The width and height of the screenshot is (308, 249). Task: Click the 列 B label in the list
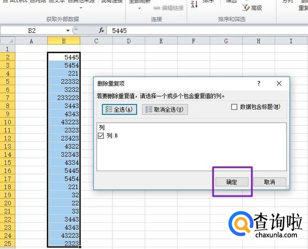coord(112,135)
